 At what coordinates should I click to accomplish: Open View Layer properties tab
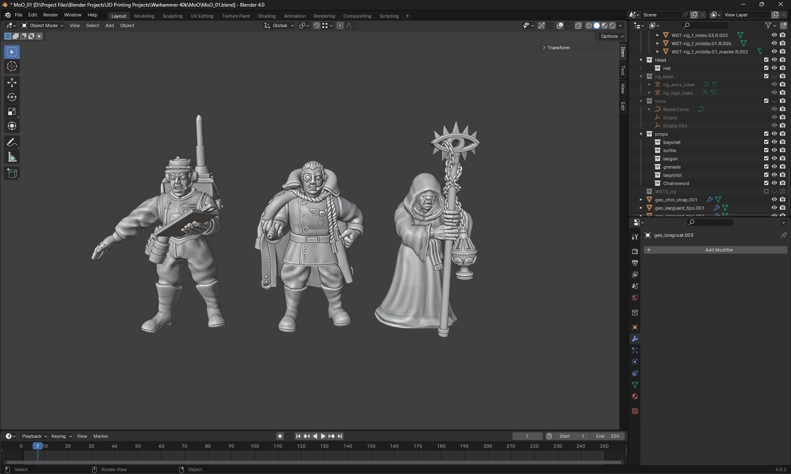[635, 274]
